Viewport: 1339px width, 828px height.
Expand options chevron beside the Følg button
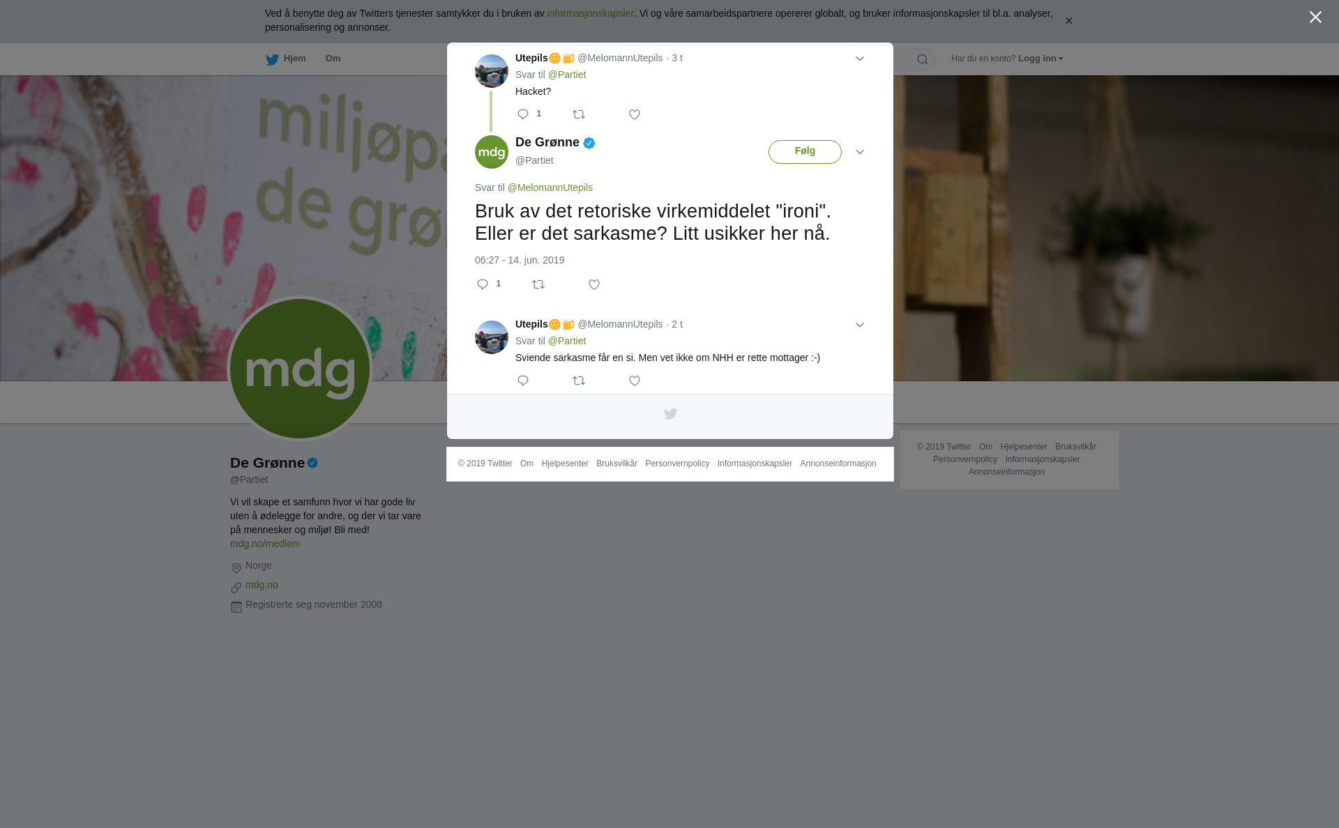click(x=860, y=152)
